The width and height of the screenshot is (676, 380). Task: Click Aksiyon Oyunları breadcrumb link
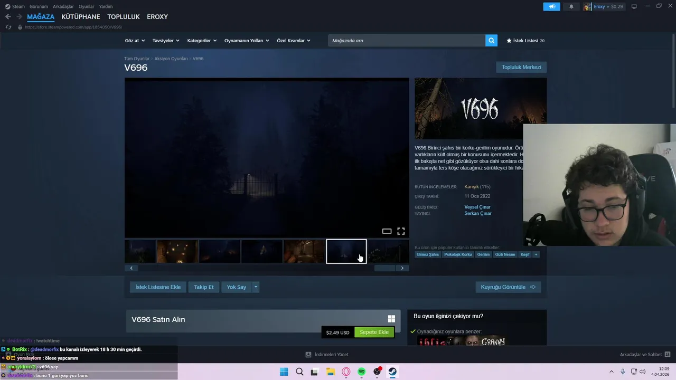click(171, 59)
